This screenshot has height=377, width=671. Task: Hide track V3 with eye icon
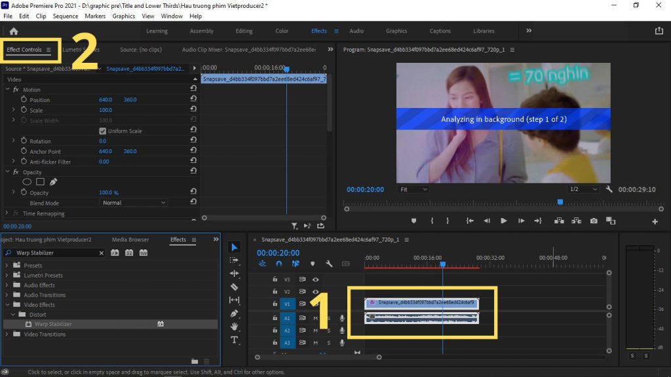click(x=315, y=279)
